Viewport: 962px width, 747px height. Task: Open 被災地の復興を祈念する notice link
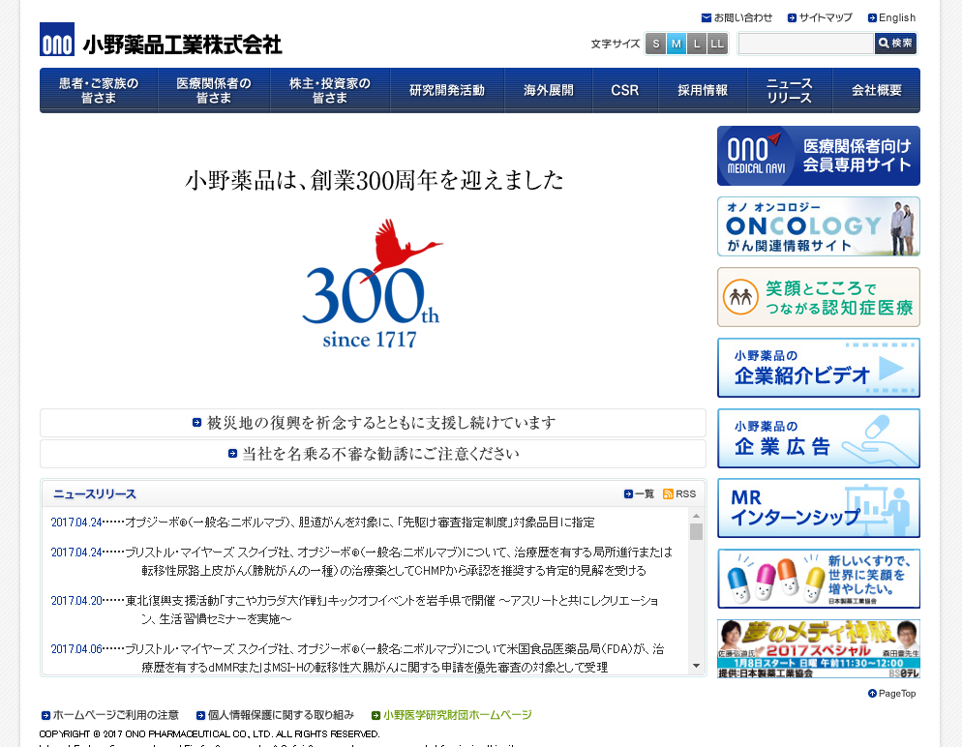[381, 423]
